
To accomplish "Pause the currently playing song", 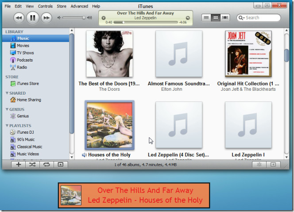I will (x=33, y=18).
